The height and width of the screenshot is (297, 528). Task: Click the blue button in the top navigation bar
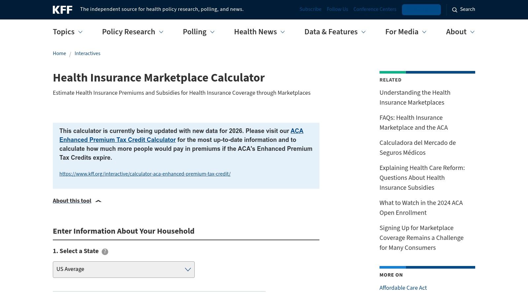[x=421, y=10]
